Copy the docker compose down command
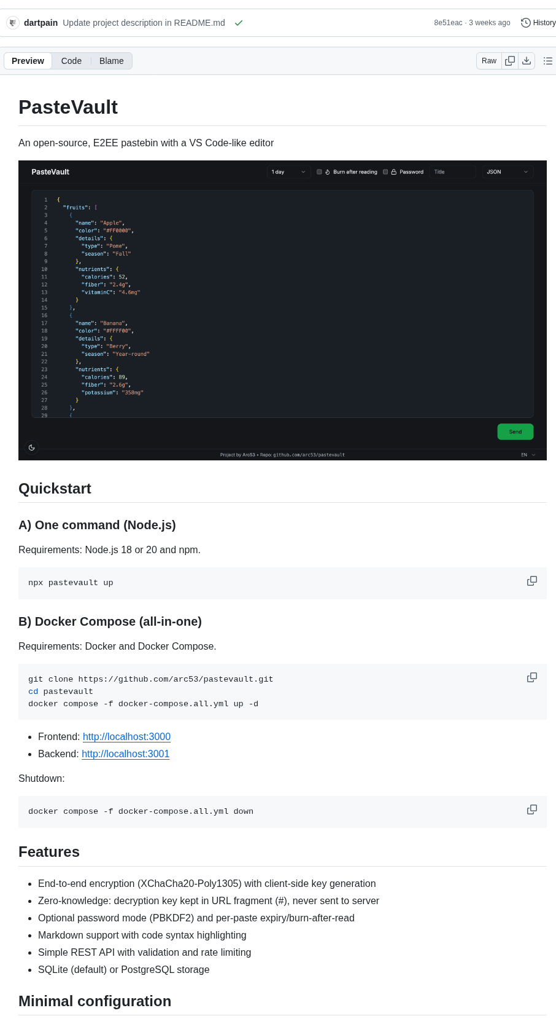556x1024 pixels. [x=531, y=809]
